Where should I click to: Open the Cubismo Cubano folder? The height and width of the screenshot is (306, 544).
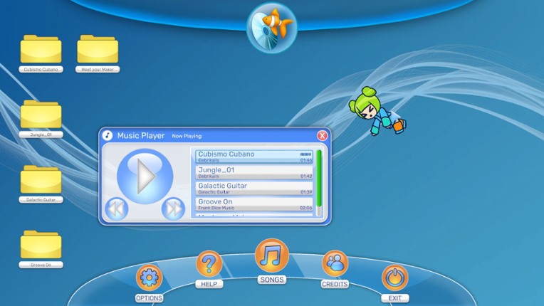pyautogui.click(x=41, y=49)
